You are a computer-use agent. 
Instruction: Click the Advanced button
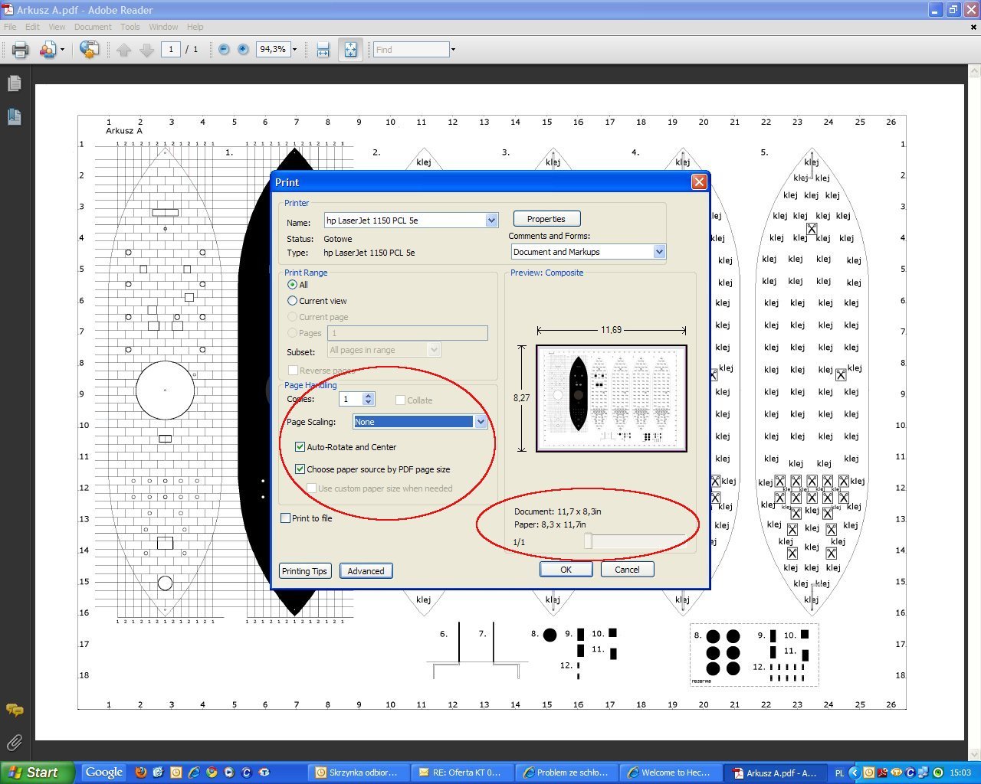click(x=366, y=571)
